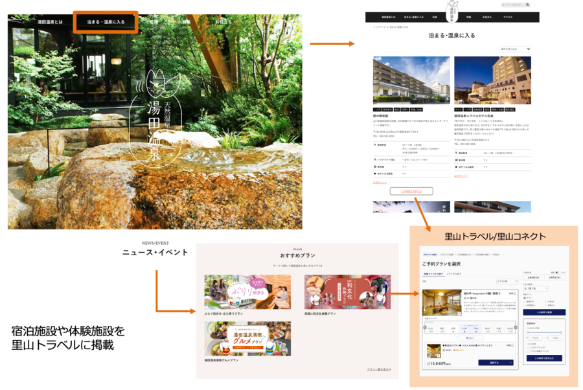The width and height of the screenshot is (583, 390).
Task: Open the 泊まる・温泉に入る menu on hero image
Action: pos(105,22)
